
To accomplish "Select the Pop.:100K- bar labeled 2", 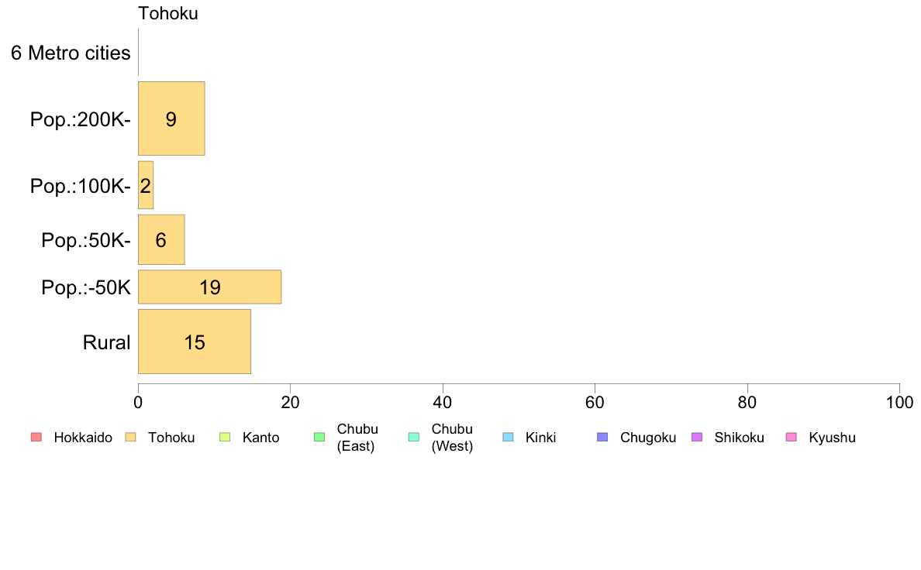I will tap(146, 186).
